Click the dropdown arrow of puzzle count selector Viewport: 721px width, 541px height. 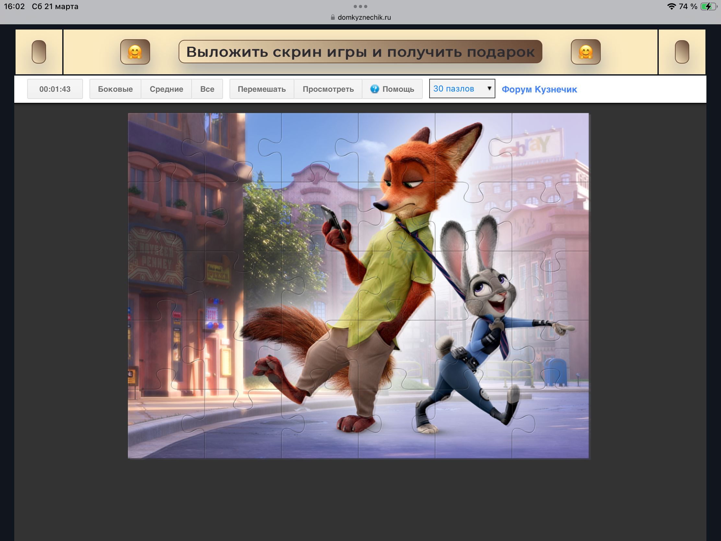coord(489,88)
